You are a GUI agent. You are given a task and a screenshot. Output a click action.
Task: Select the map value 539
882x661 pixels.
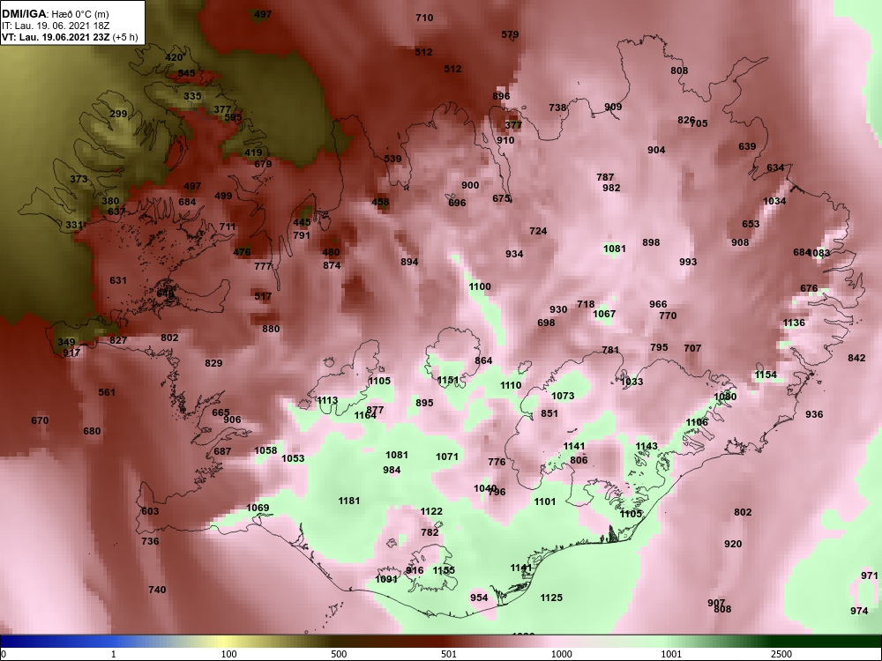click(x=392, y=159)
